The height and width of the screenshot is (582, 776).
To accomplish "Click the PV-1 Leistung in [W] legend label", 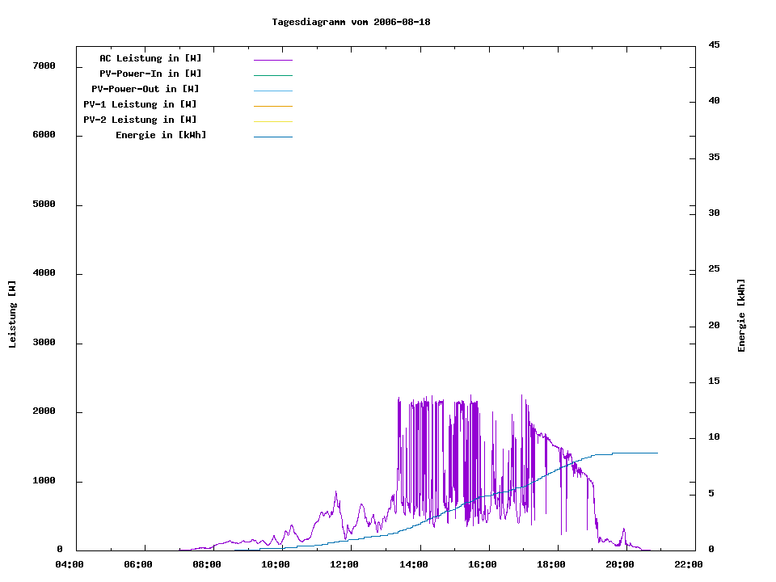I will [x=140, y=104].
